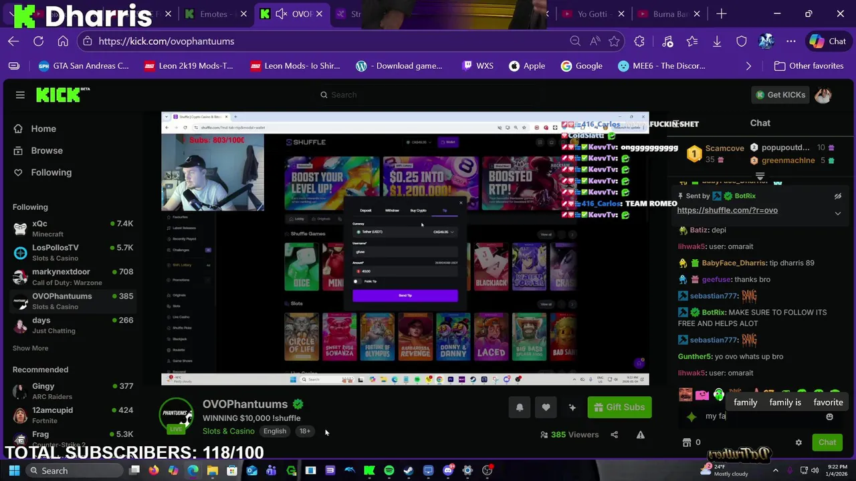Expand the chat leaderboard chevron

pos(760,176)
